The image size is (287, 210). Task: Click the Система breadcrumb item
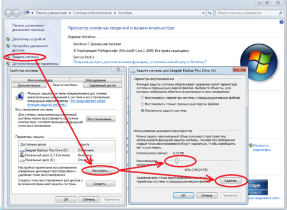[125, 13]
